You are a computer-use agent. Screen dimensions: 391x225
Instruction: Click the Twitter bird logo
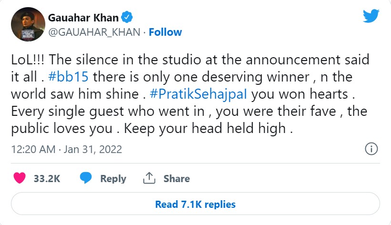click(370, 17)
